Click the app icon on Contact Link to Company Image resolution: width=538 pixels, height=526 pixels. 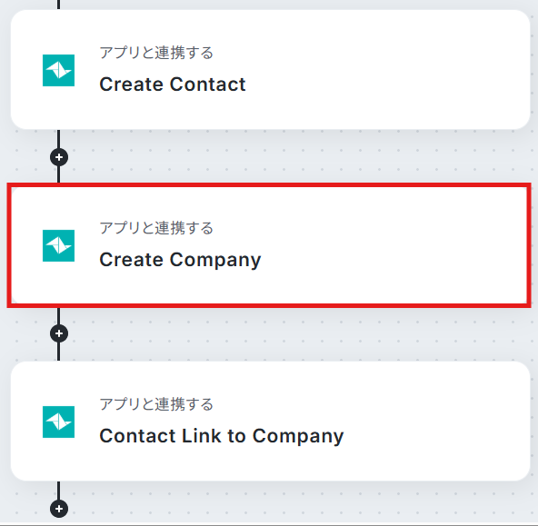pos(58,422)
